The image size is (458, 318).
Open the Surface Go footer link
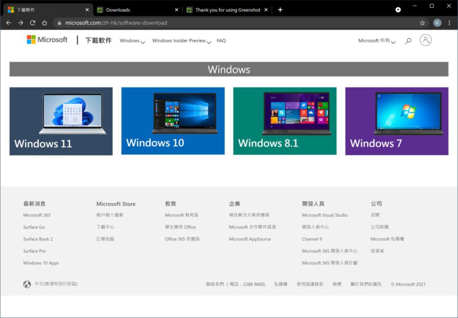pos(34,227)
